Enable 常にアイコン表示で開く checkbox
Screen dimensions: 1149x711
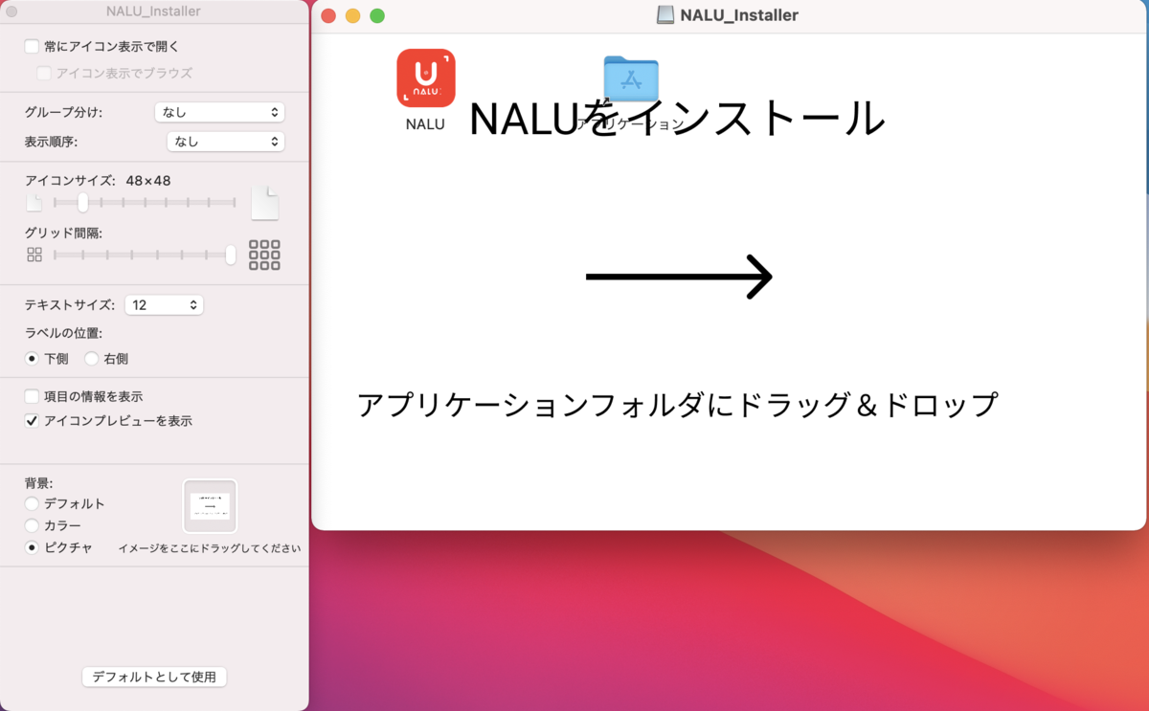(x=33, y=46)
